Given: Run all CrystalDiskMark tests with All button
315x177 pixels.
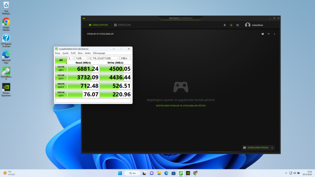Looking at the screenshot, I should [61, 60].
